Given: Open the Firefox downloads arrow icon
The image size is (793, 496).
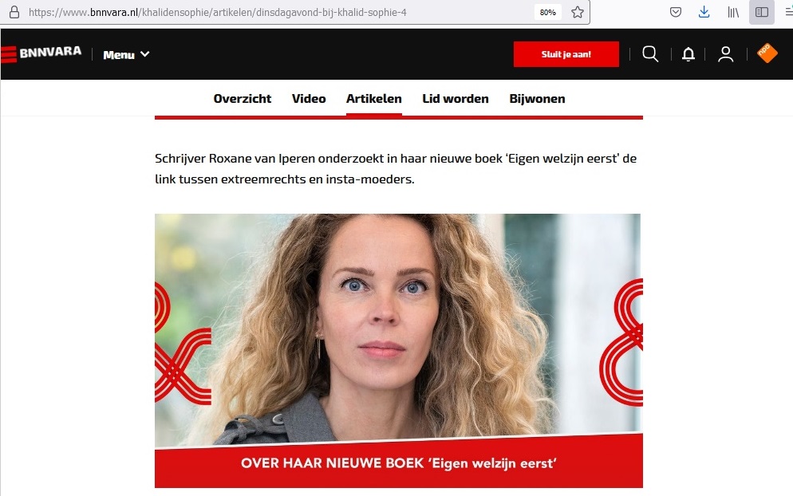Looking at the screenshot, I should coord(704,12).
